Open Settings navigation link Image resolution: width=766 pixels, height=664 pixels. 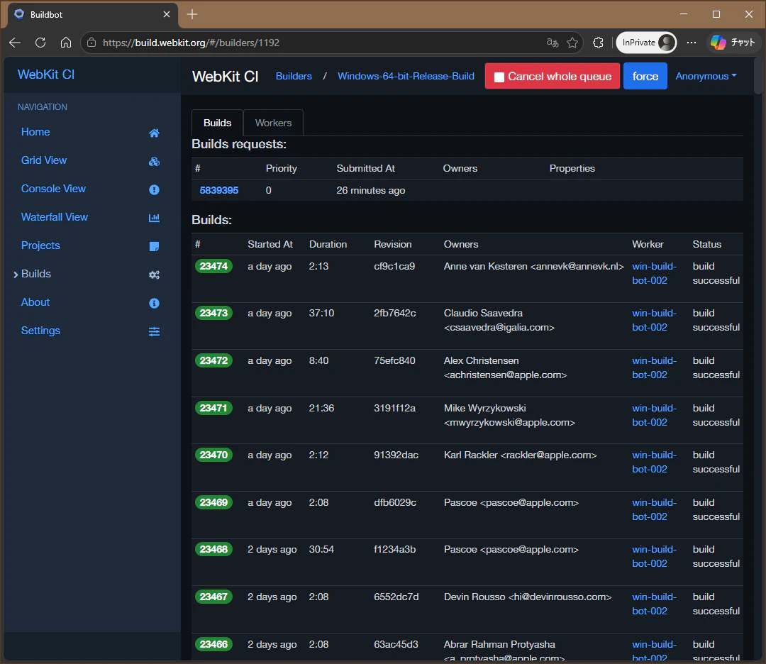40,331
